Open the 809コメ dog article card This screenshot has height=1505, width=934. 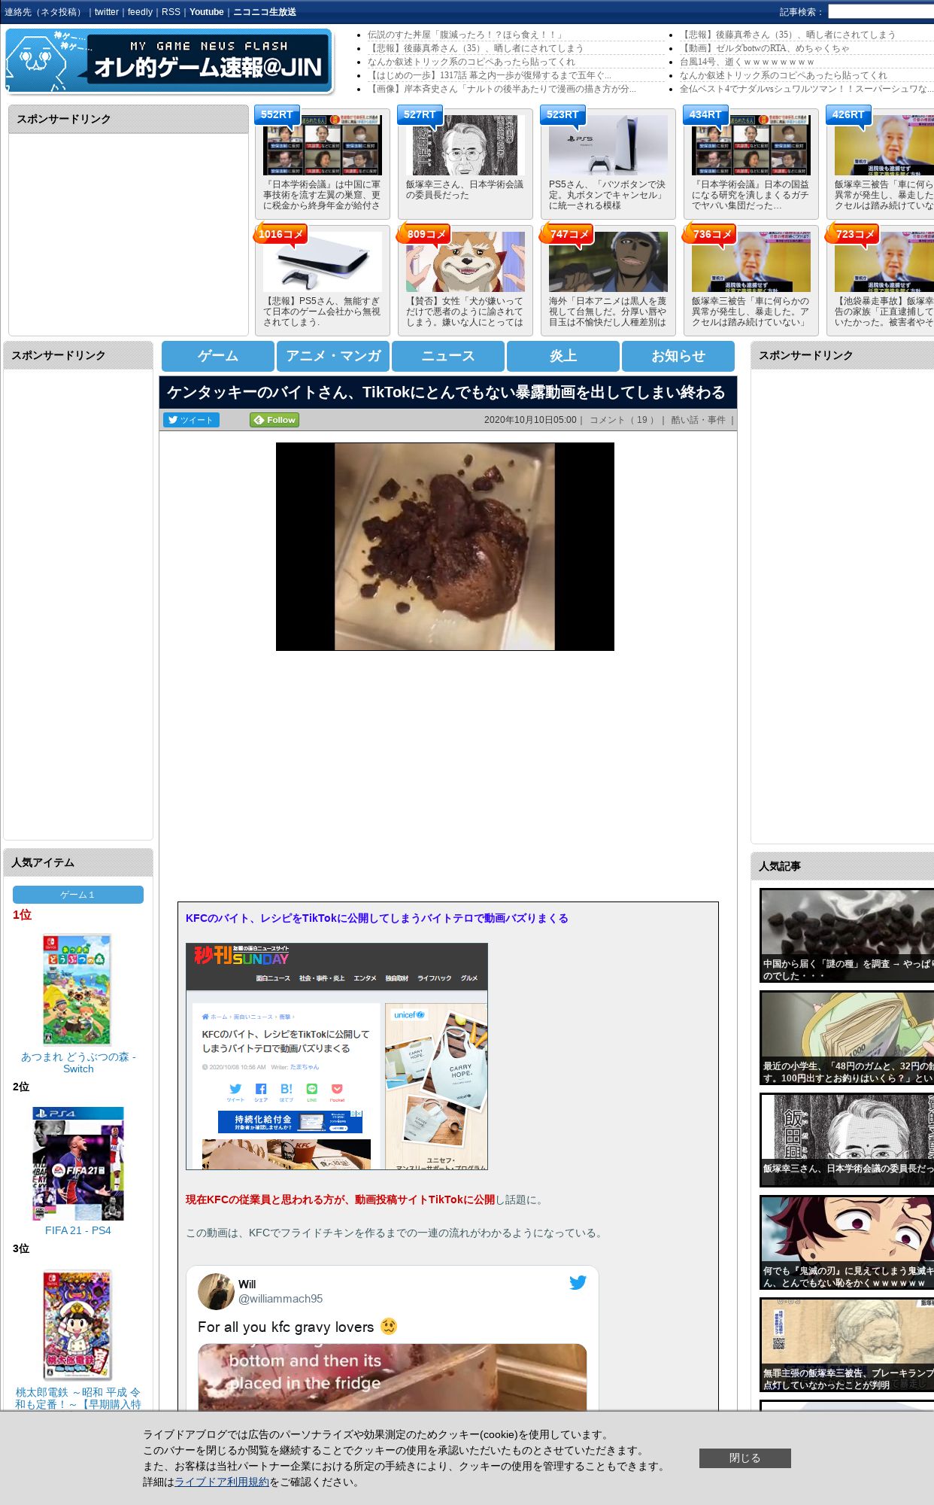(465, 280)
